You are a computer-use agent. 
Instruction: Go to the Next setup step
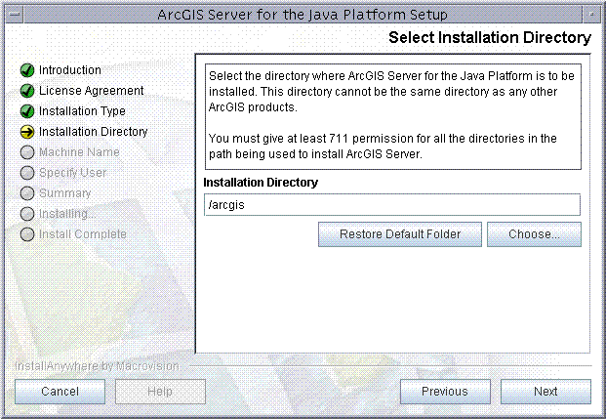(545, 392)
